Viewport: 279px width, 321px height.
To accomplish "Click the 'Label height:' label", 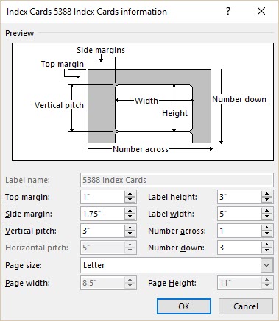I will tap(172, 197).
